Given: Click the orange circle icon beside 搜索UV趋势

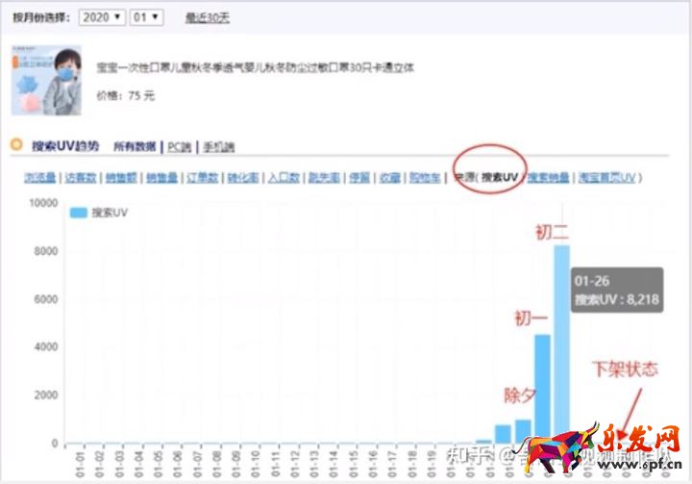Looking at the screenshot, I should pos(15,145).
